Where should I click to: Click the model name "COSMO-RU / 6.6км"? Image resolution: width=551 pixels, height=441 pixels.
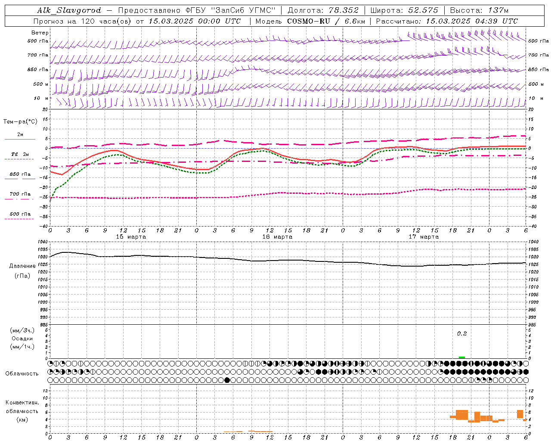click(x=326, y=21)
